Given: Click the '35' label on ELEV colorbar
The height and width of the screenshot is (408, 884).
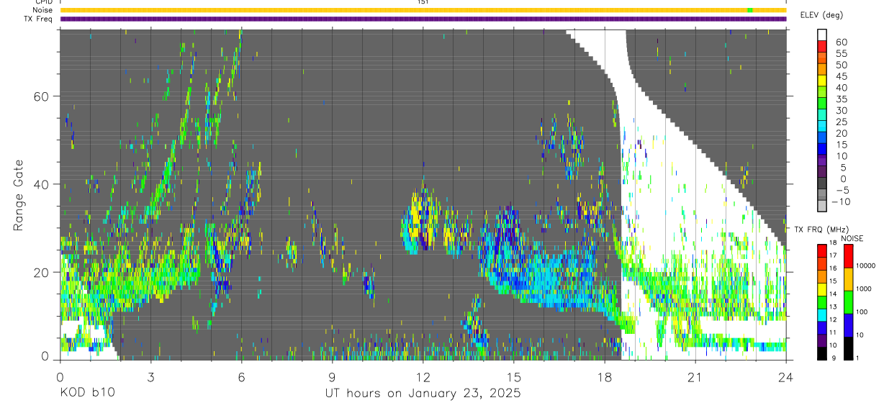Looking at the screenshot, I should pyautogui.click(x=842, y=99).
